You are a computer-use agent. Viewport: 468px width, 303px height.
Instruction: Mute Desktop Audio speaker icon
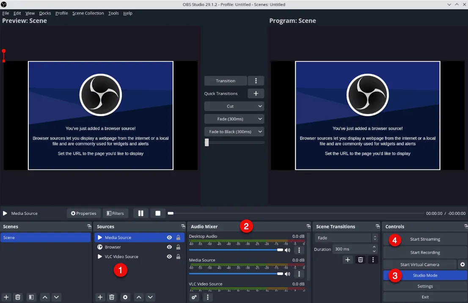(x=287, y=250)
